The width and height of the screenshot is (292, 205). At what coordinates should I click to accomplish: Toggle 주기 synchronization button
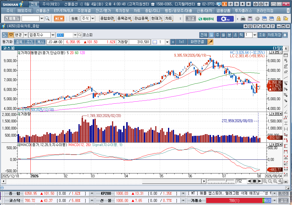30,42
